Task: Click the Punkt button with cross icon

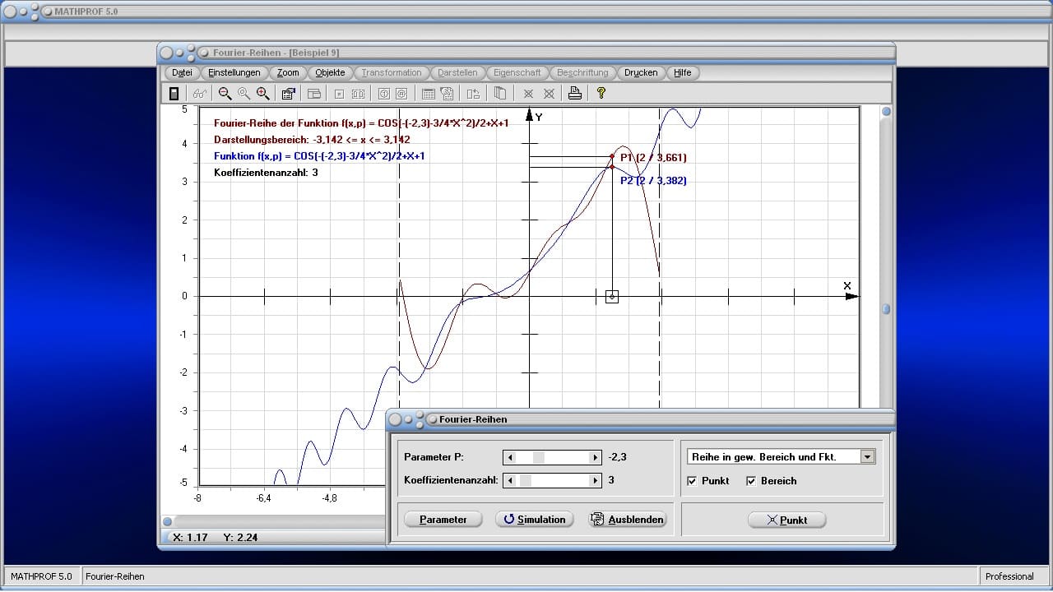Action: [x=786, y=520]
